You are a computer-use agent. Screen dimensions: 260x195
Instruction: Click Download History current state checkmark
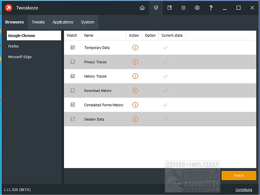(165, 90)
